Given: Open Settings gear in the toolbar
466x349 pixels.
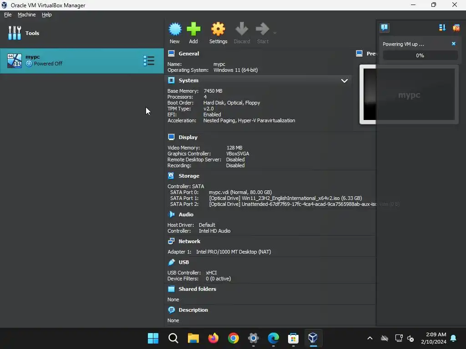Looking at the screenshot, I should (x=218, y=29).
